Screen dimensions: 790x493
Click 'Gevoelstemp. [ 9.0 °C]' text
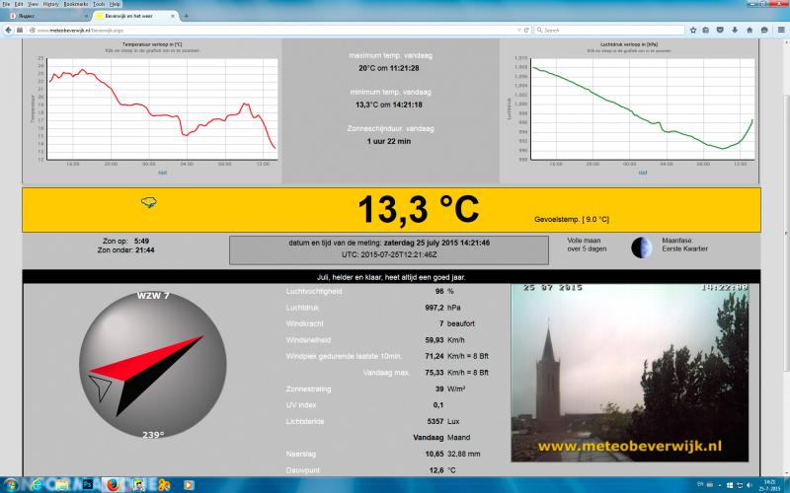point(572,219)
